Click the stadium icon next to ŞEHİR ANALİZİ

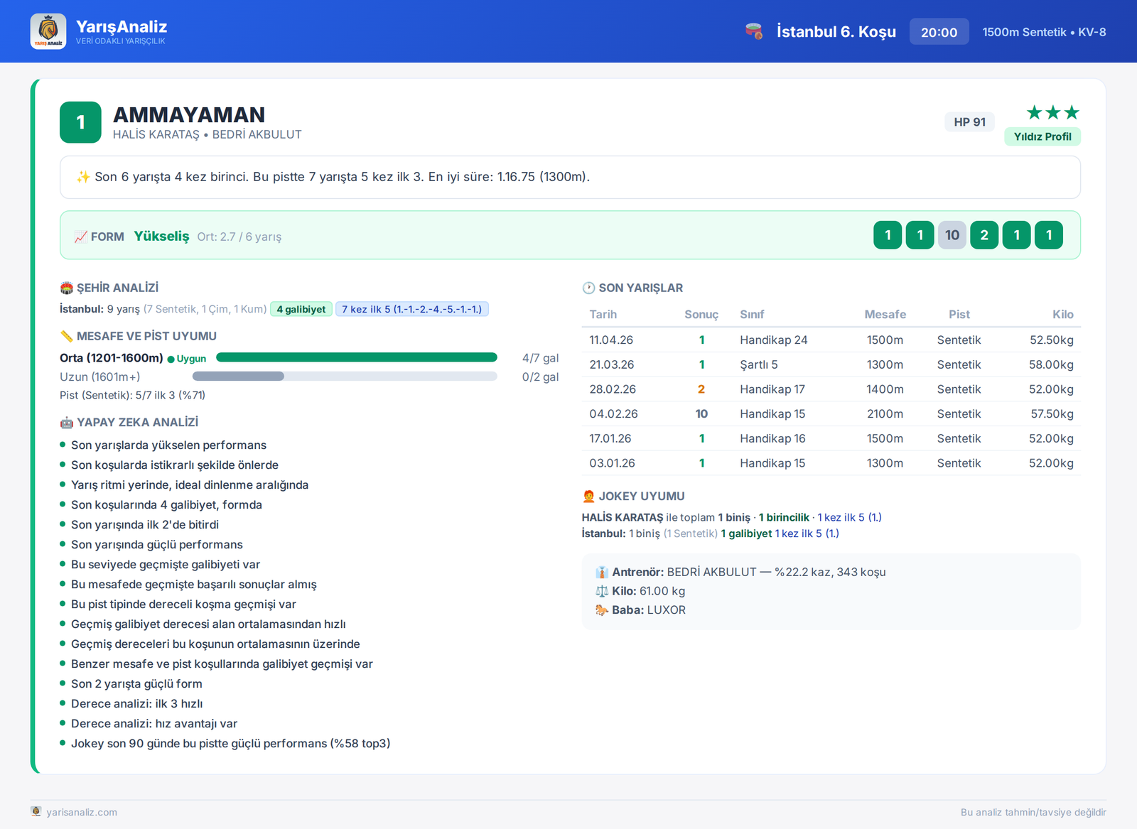pyautogui.click(x=67, y=288)
